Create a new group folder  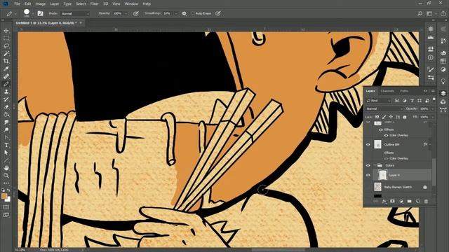(409, 202)
